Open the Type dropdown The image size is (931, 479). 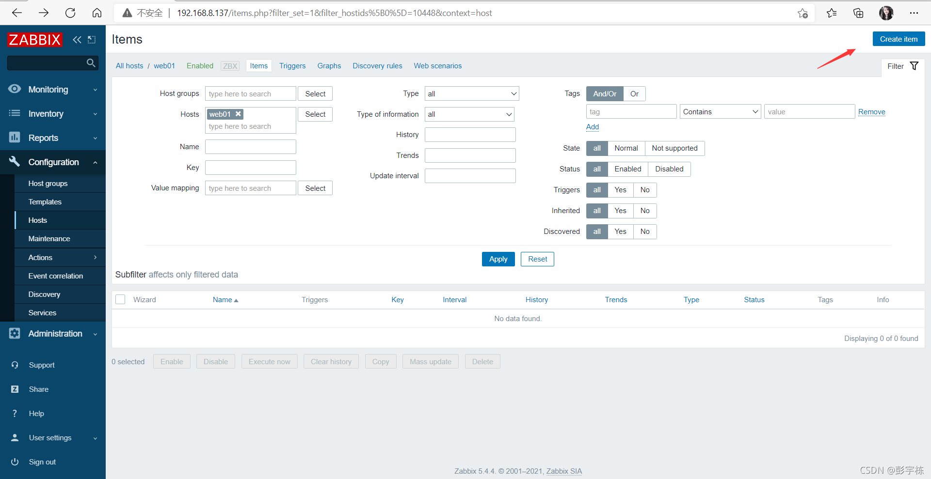tap(472, 94)
